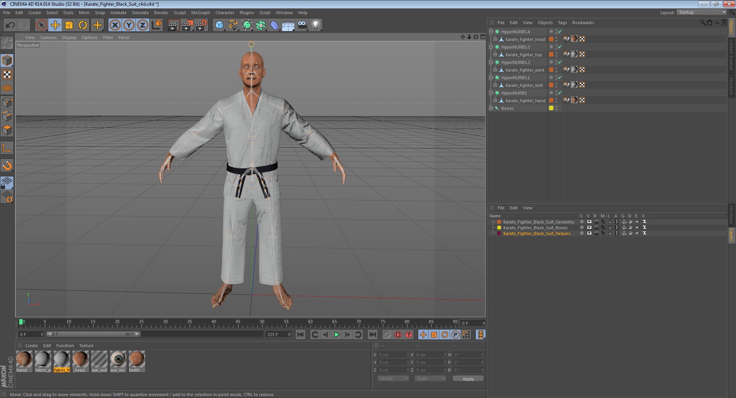Click orange layer swatch of Karate_fighter_top
This screenshot has height=398, width=736.
click(551, 54)
